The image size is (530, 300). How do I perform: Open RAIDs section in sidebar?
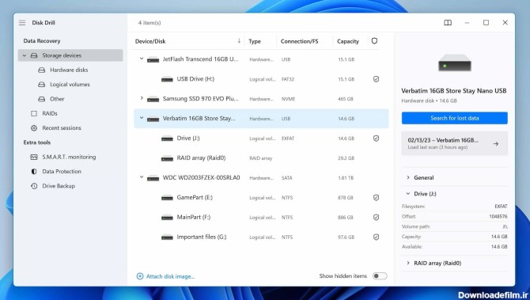point(49,113)
